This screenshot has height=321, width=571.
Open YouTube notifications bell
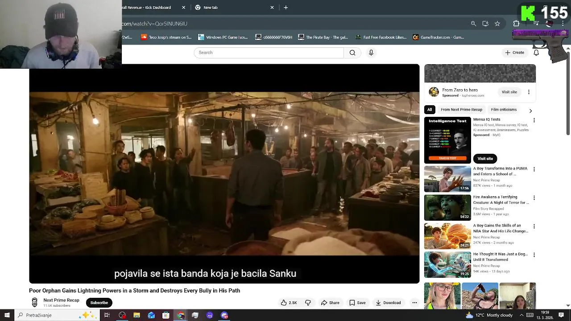(x=536, y=53)
